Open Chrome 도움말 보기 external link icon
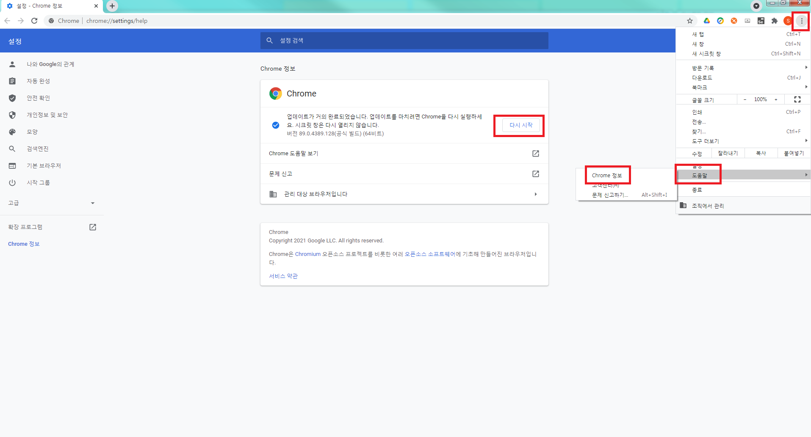The image size is (811, 437). [536, 154]
